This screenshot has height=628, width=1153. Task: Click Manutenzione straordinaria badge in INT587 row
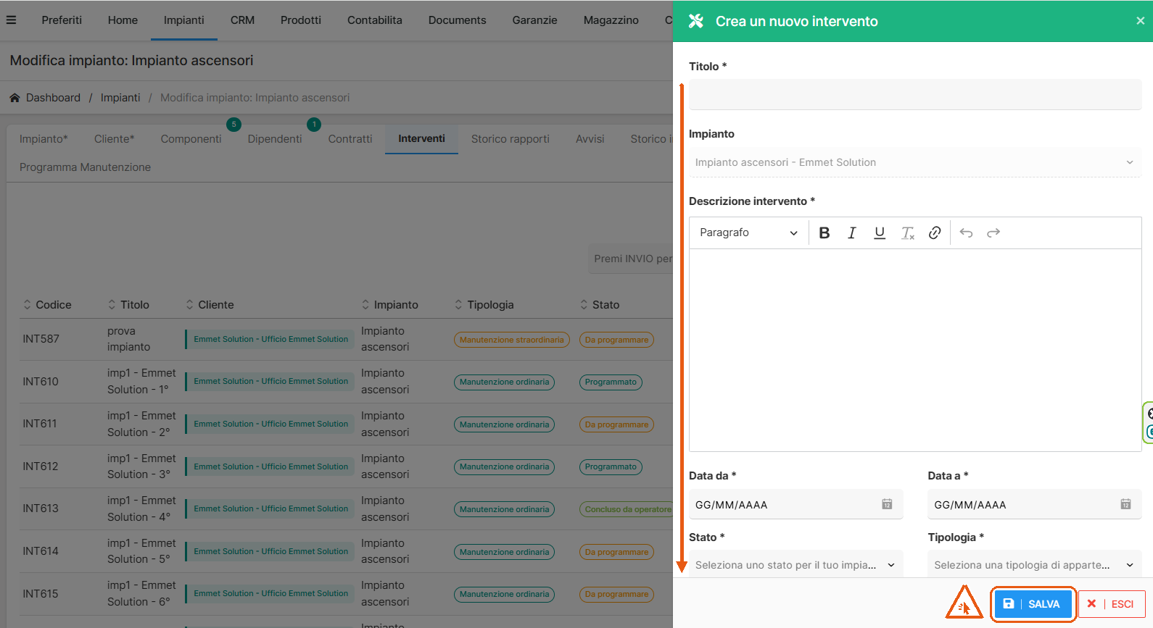[x=511, y=340]
